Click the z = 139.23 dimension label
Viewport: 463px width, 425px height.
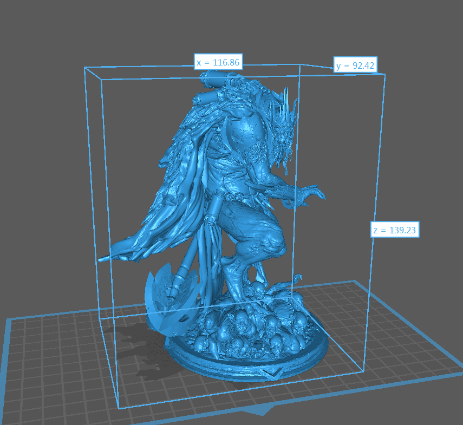click(394, 230)
